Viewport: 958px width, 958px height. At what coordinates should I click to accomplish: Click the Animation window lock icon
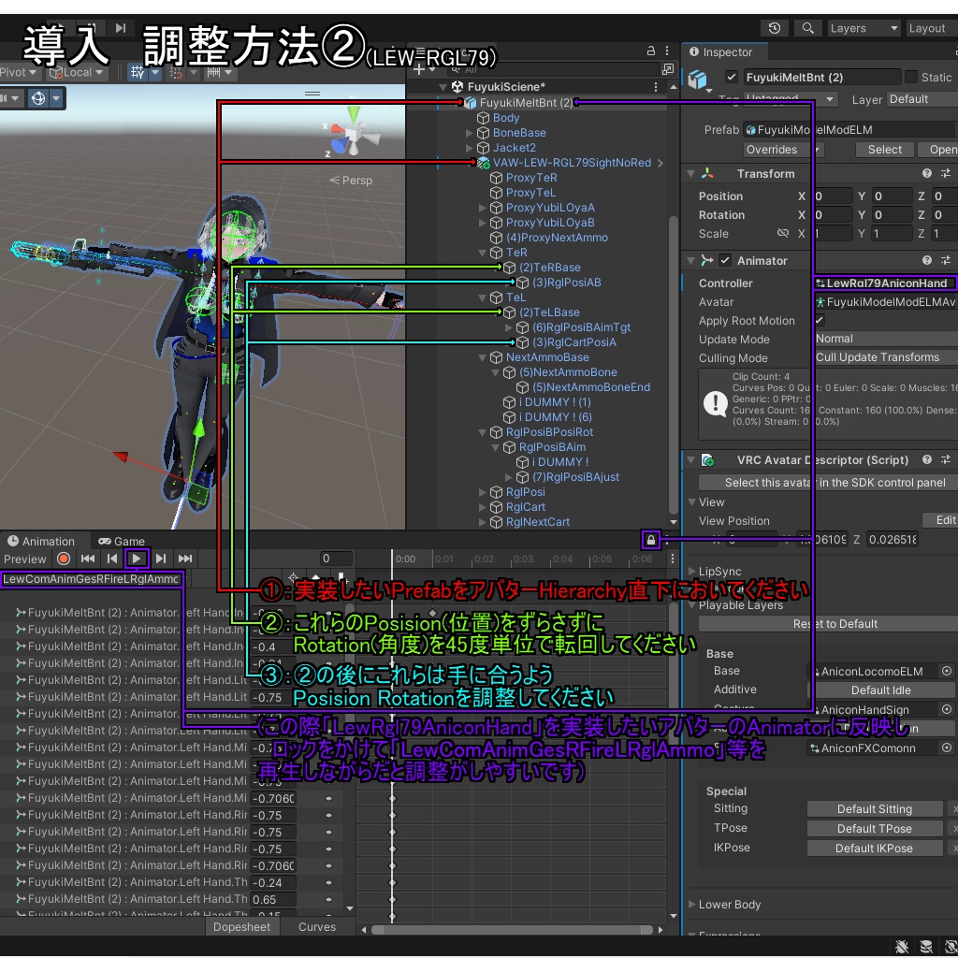651,540
